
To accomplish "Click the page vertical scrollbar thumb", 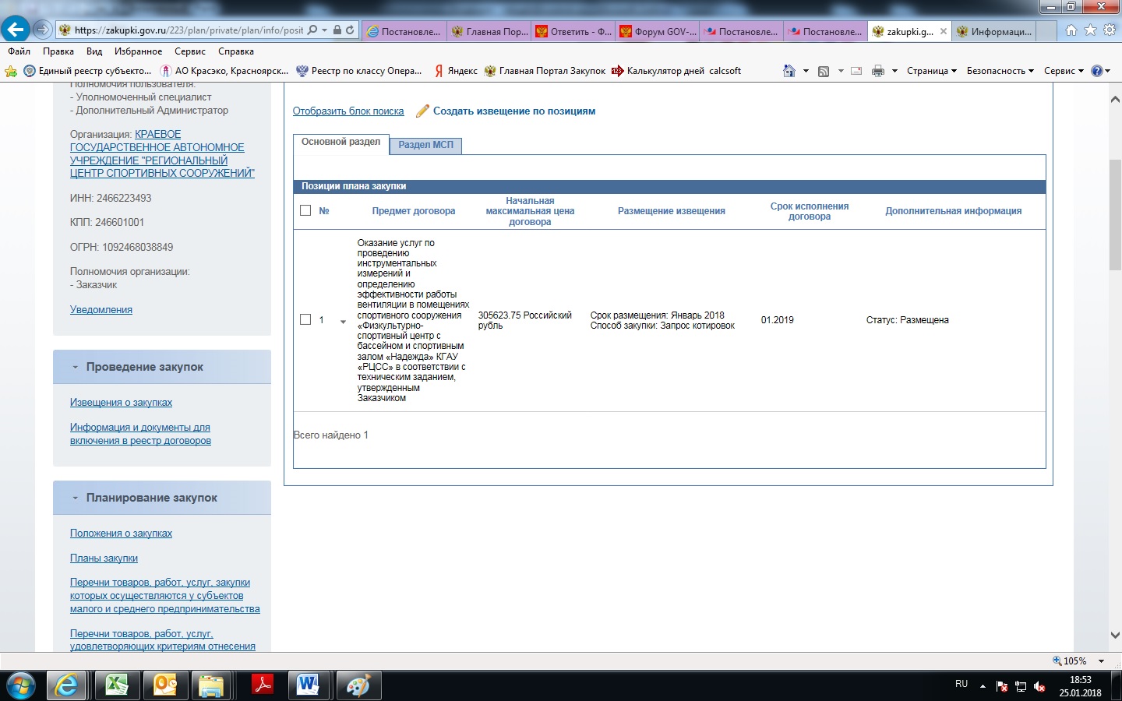I will [x=1114, y=210].
